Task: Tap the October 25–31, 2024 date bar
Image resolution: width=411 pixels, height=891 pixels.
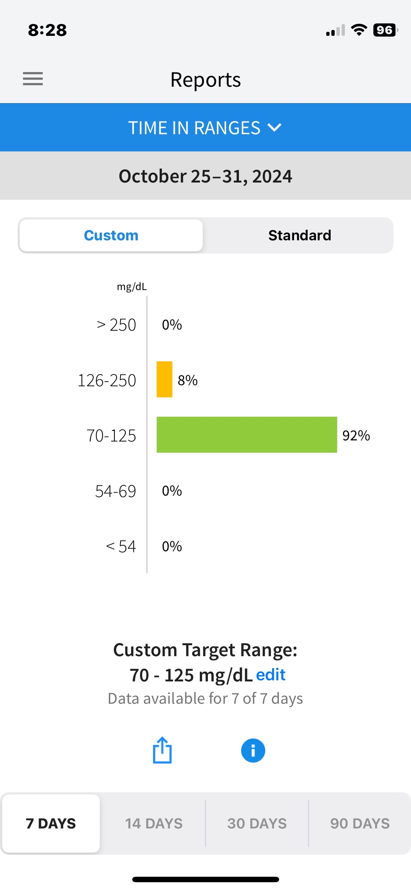Action: (x=205, y=176)
